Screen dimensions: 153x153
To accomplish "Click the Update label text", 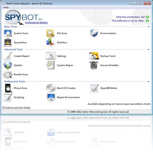I will coord(18,65).
